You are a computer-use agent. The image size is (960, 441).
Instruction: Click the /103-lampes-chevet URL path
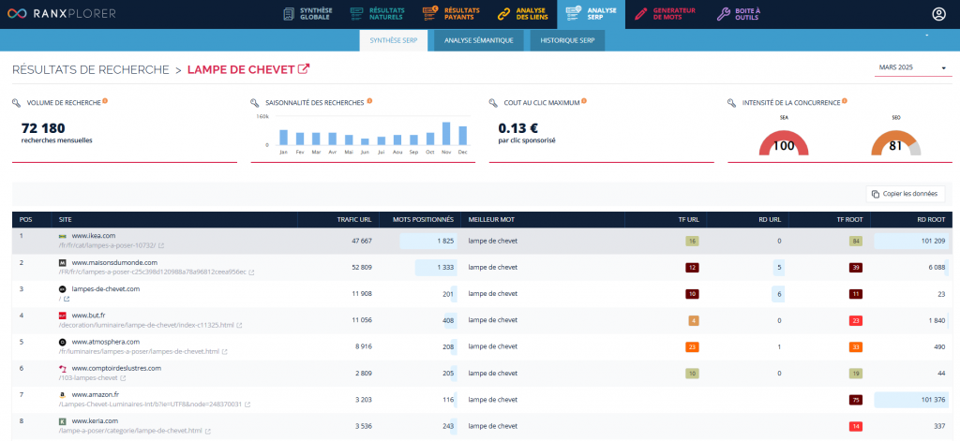(x=88, y=378)
